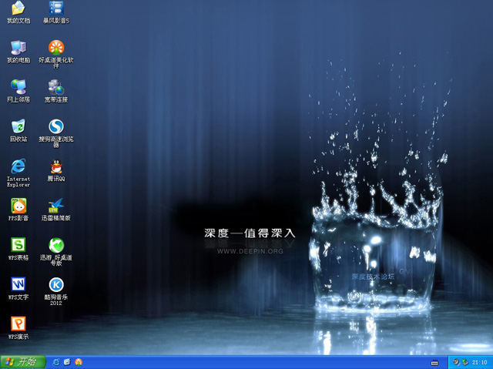Open WPS文字 word processor

(x=18, y=285)
